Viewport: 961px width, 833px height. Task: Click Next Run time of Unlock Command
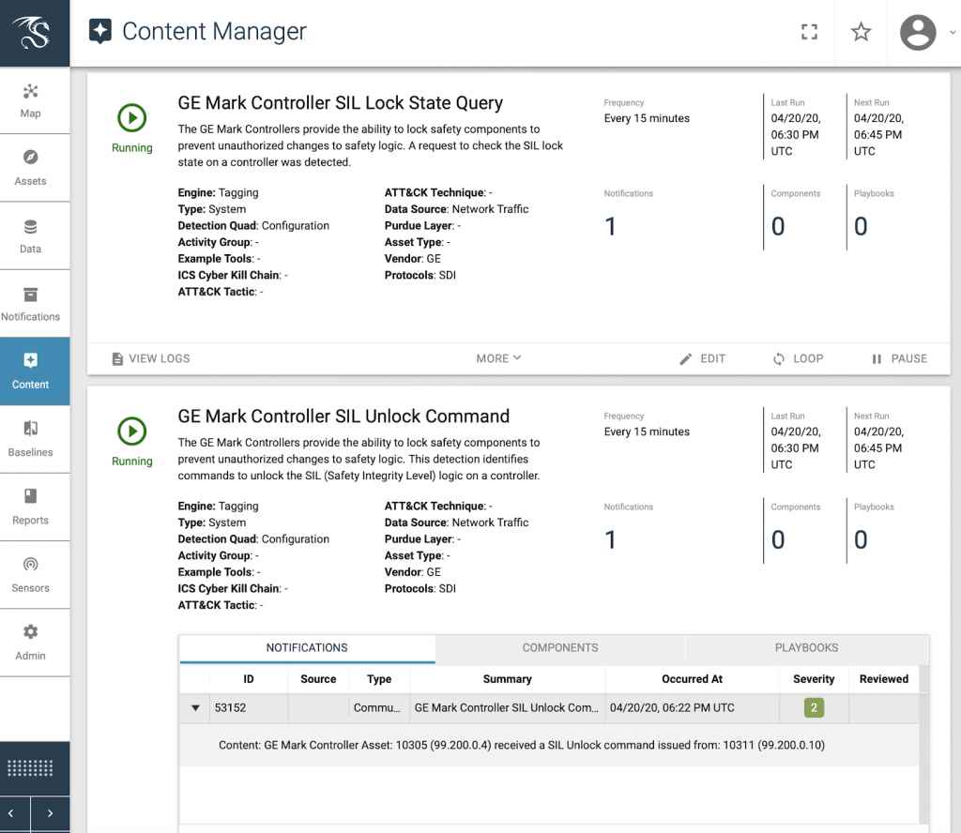878,448
